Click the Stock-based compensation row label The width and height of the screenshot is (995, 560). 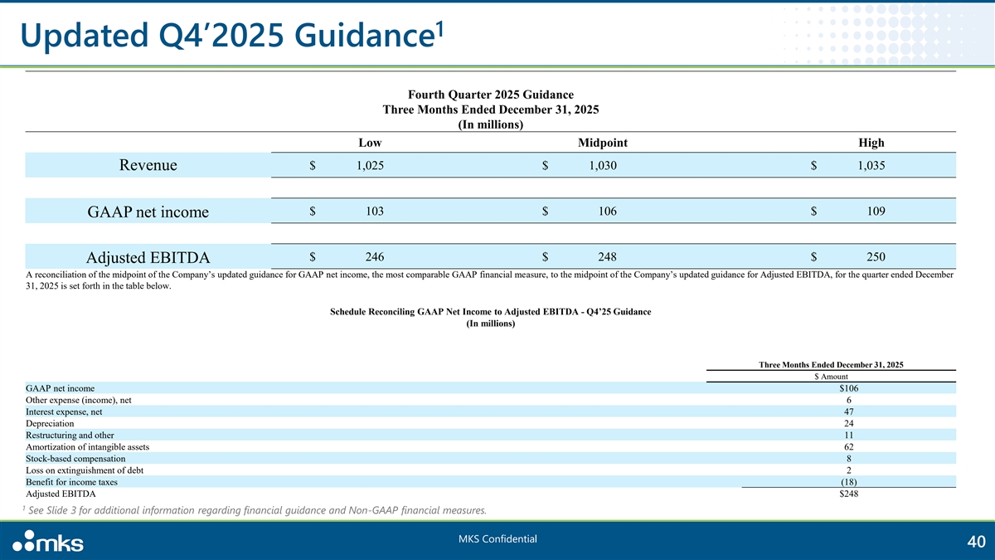coord(75,458)
